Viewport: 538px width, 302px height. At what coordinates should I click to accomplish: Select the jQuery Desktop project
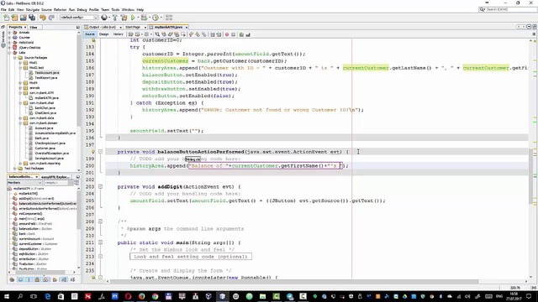point(29,48)
